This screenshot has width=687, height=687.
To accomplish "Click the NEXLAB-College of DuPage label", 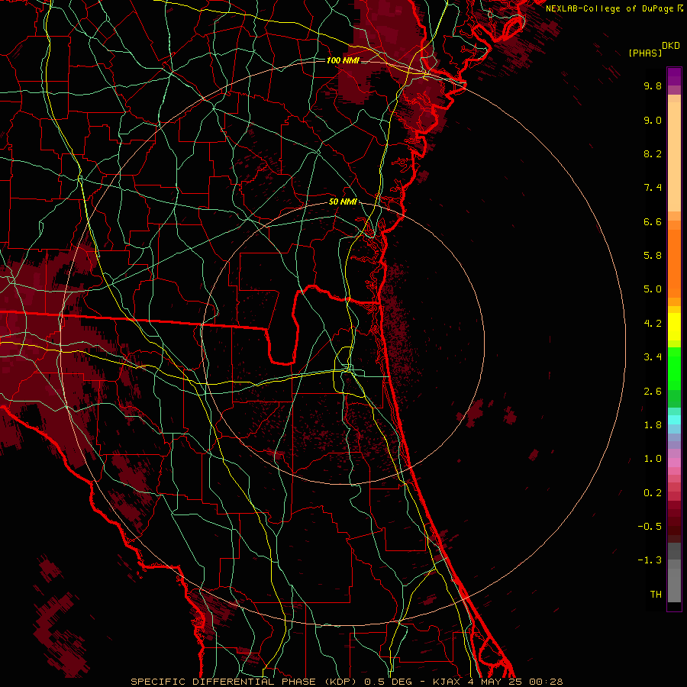I will 610,8.
